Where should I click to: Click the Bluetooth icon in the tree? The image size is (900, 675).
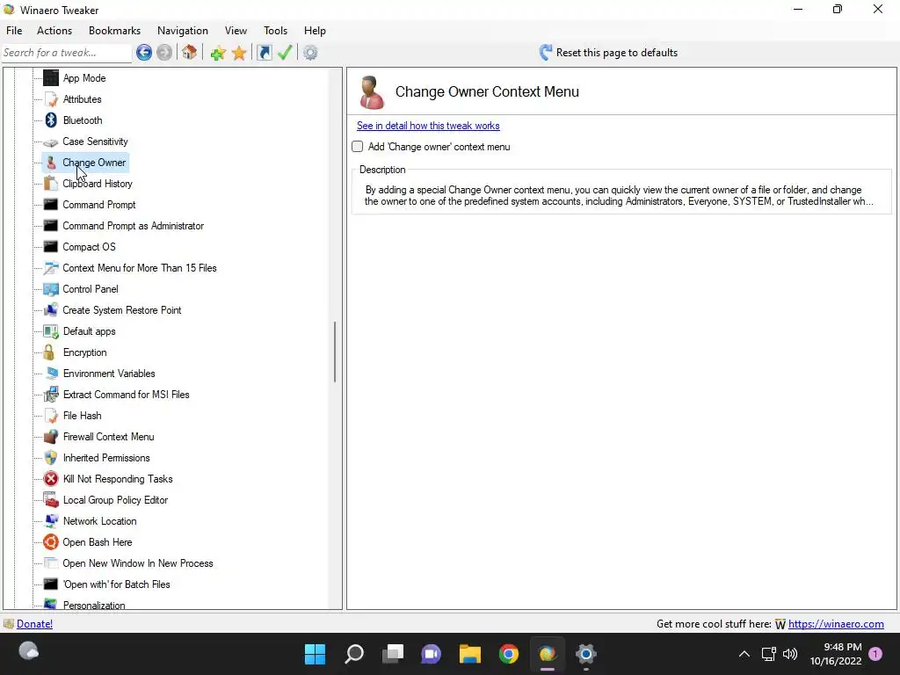51,120
